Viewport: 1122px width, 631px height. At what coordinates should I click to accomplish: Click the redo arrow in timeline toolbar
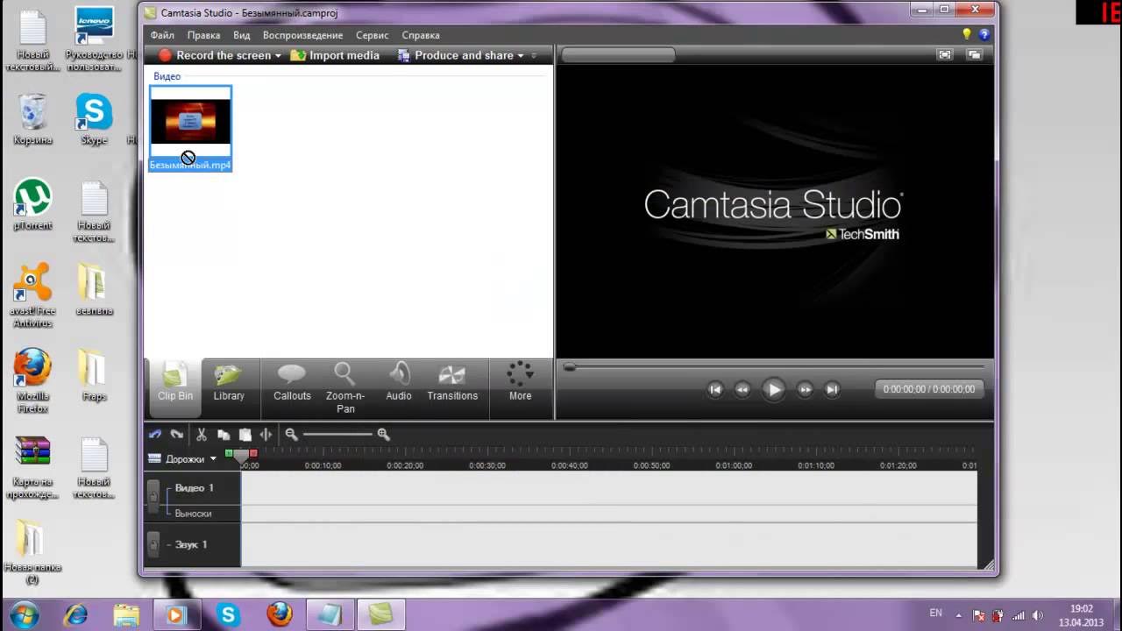(x=176, y=434)
